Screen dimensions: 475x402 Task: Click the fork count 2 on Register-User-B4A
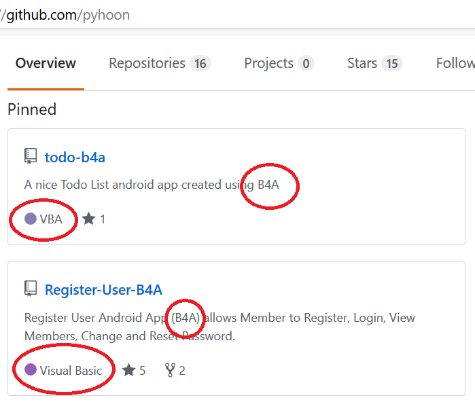[182, 371]
